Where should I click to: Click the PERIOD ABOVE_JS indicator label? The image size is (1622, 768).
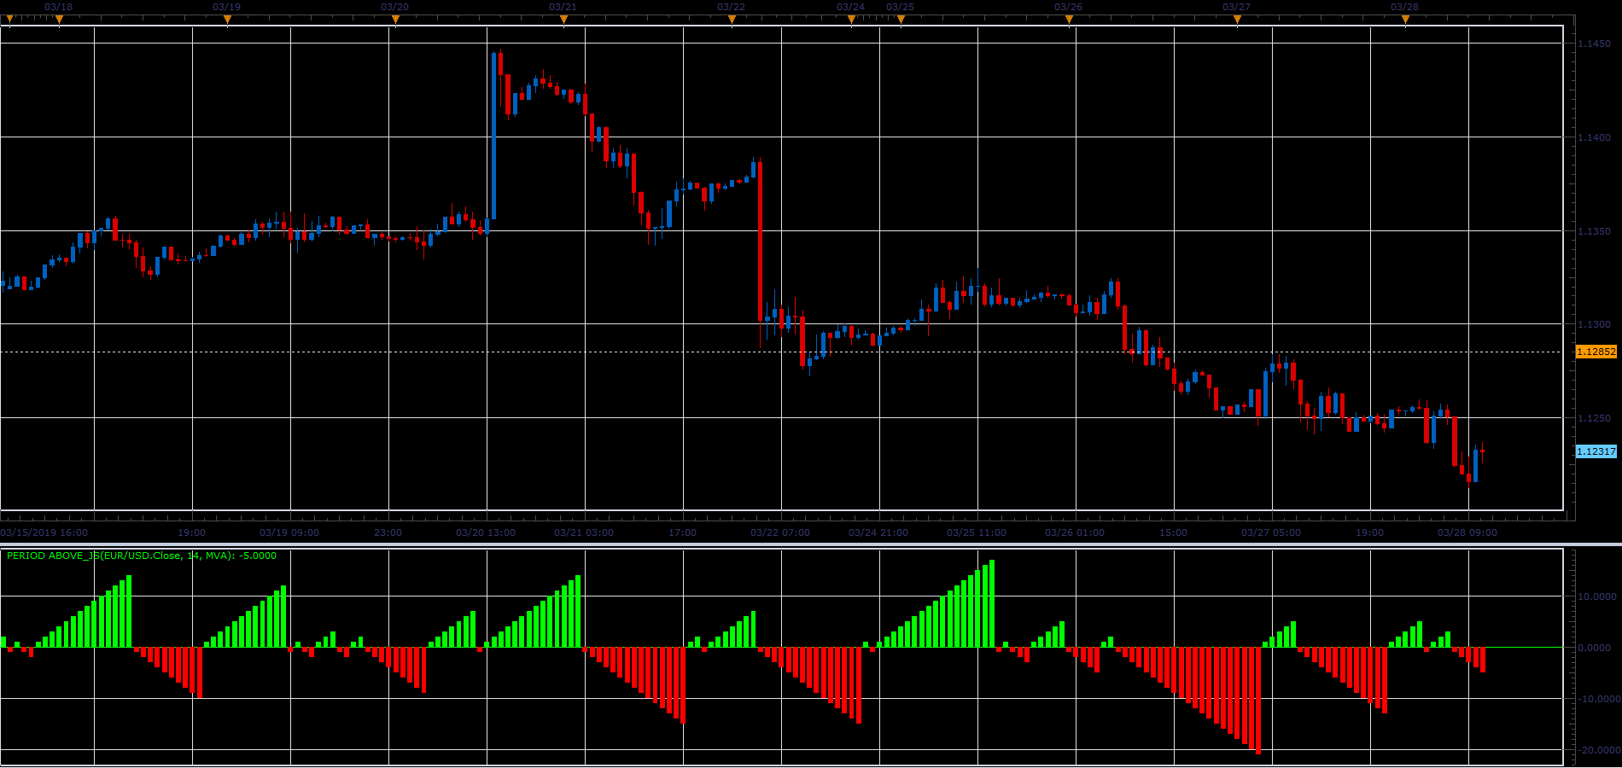pyautogui.click(x=142, y=556)
